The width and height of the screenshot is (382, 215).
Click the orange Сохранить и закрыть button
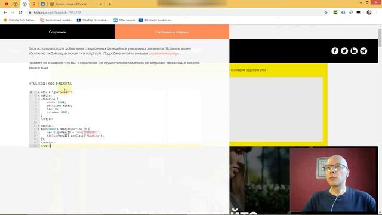click(172, 32)
